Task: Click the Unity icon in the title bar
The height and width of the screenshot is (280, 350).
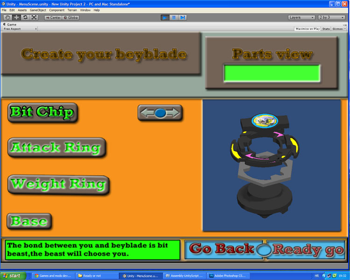Action: point(3,4)
